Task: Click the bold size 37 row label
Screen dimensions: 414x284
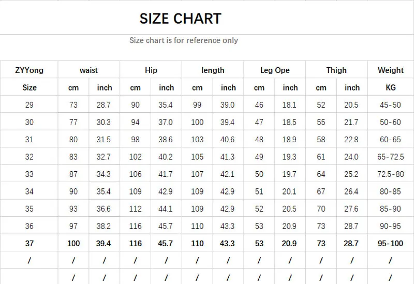Action: [29, 244]
